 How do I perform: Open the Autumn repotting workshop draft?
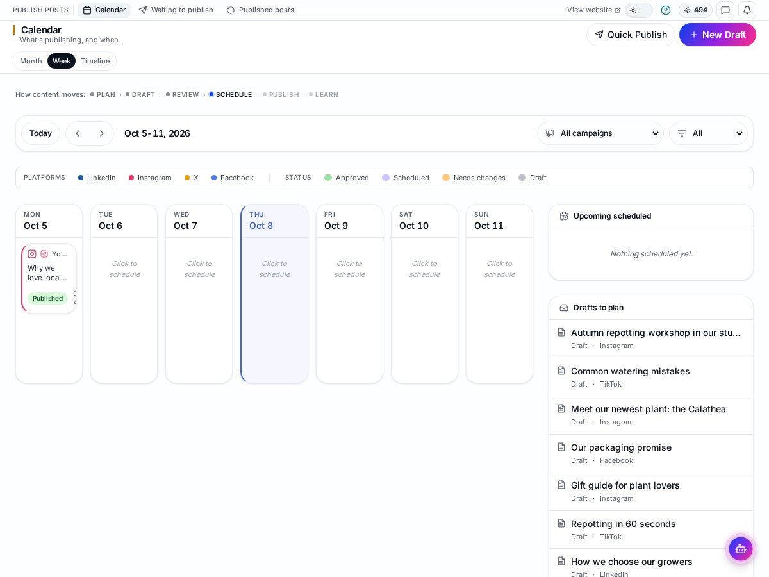point(651,339)
